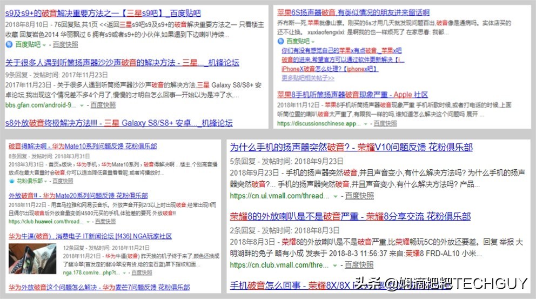Screen dimensions: 536x299
Task: Click 百度快照 next to discussionschinese.app... URL
Action: tap(385, 123)
